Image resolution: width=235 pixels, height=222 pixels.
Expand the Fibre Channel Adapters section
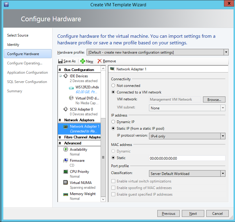pyautogui.click(x=60, y=137)
